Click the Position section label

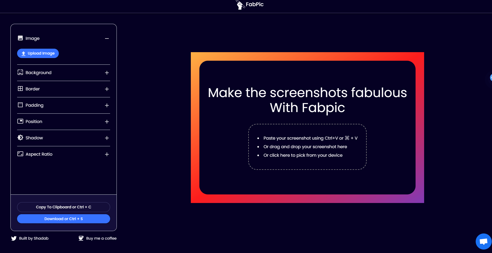click(x=34, y=121)
